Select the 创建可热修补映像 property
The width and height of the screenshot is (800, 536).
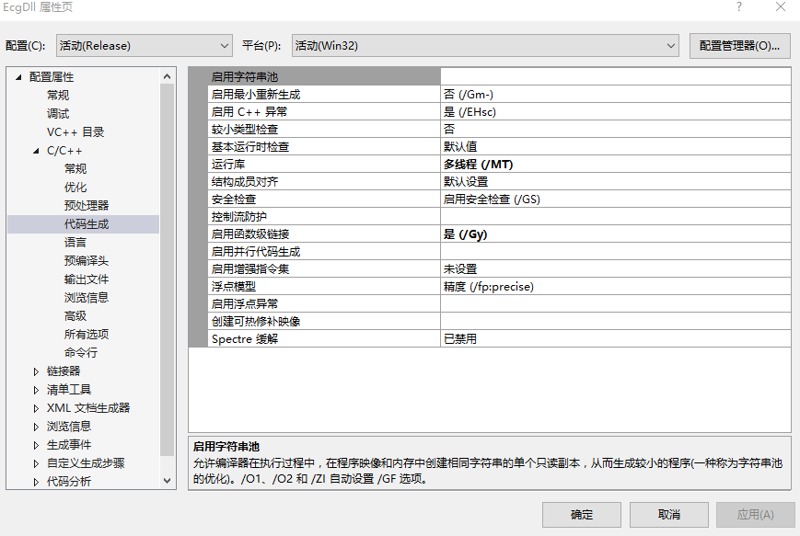point(324,322)
